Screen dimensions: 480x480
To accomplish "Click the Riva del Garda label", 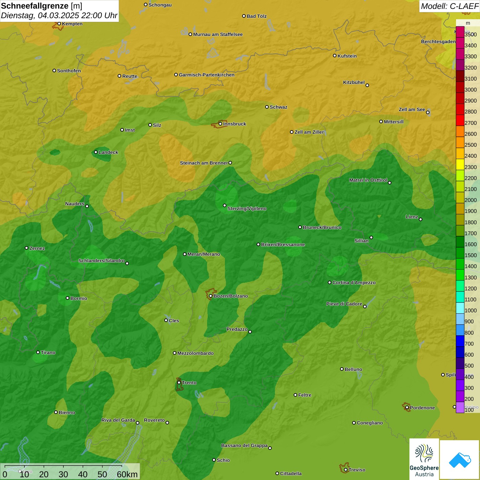I will pos(118,420).
